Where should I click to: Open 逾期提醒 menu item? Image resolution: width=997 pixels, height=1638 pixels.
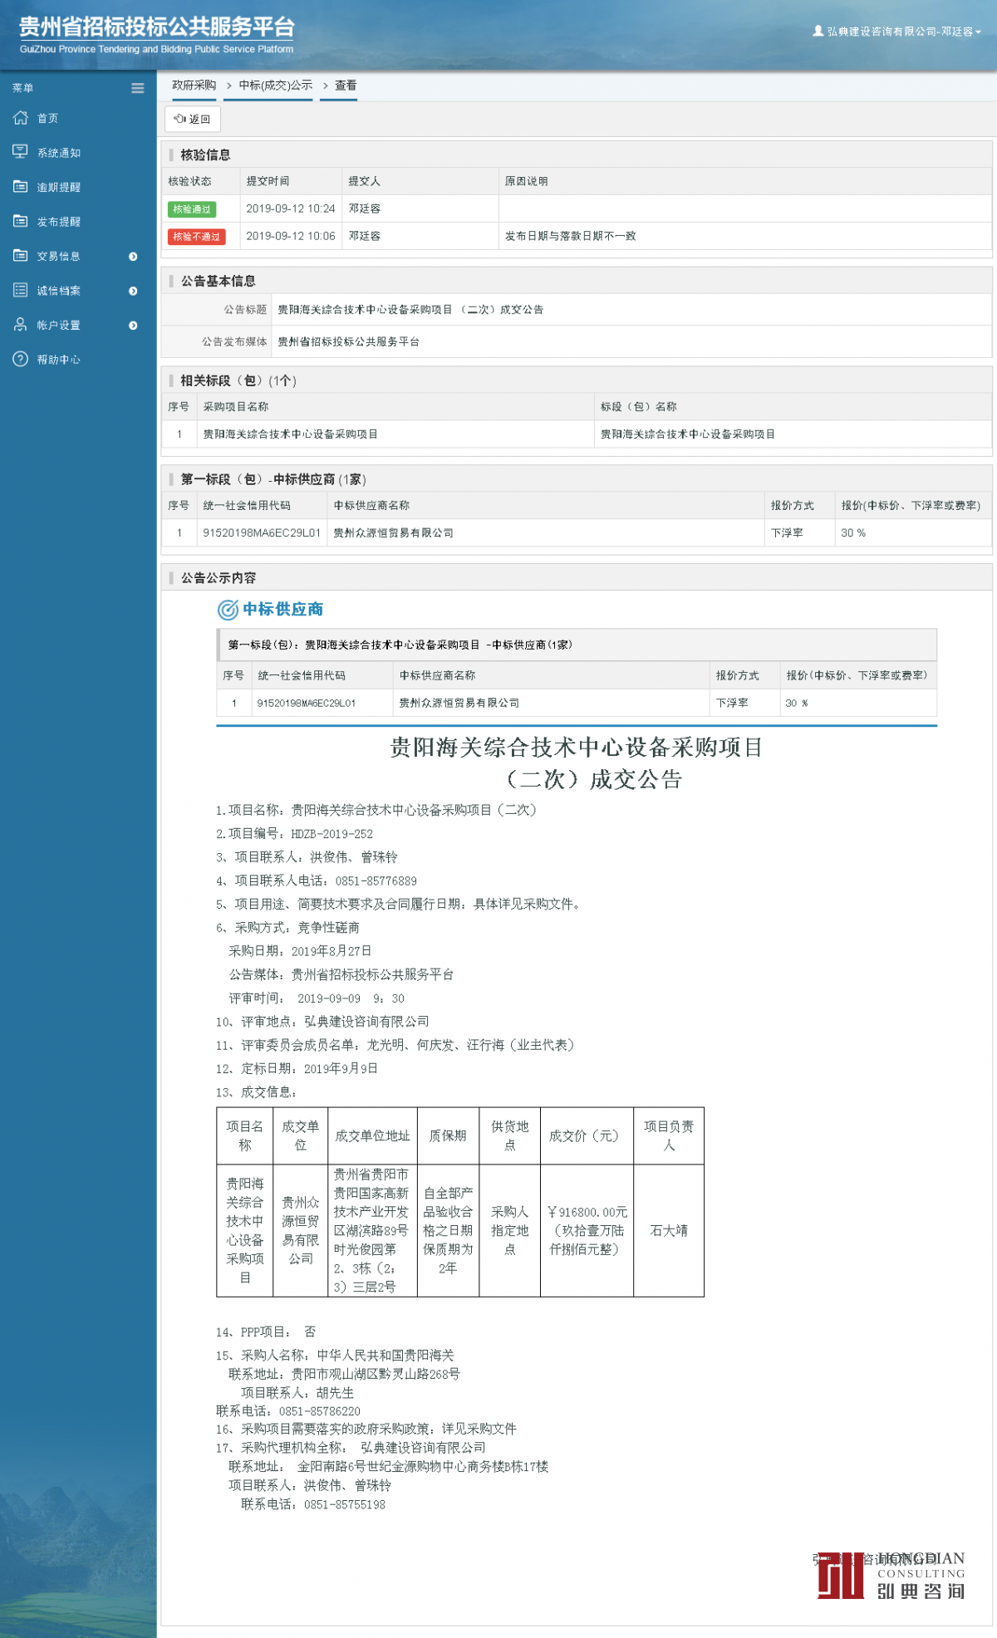58,188
